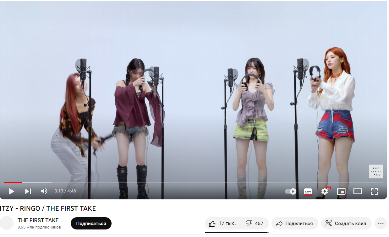Viewport: 389px width, 237px height.
Task: Open the three-dot more actions menu
Action: [381, 224]
